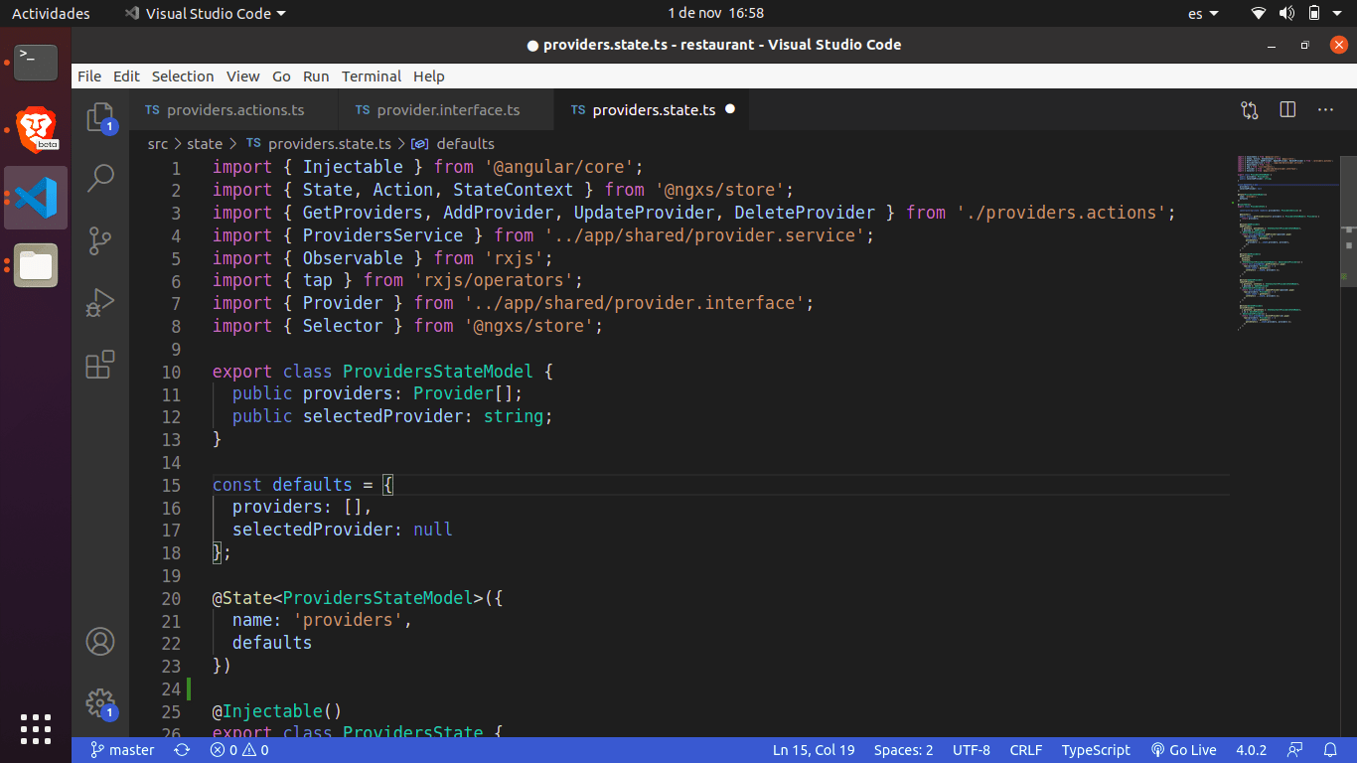Open the Manage gear settings icon
Screen dimensions: 1357x763
pos(100,703)
